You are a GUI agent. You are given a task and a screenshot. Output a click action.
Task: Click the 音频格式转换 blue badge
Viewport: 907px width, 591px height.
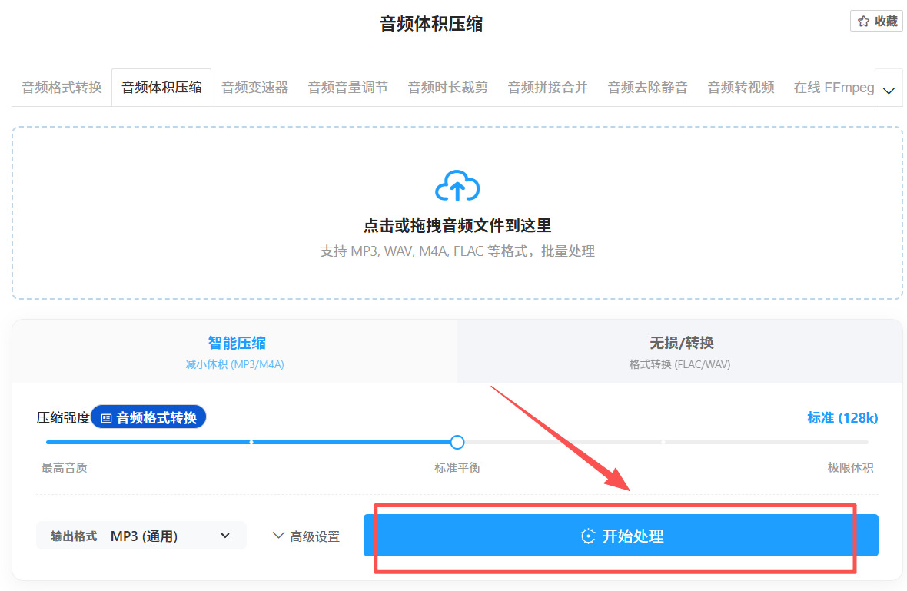coord(148,417)
